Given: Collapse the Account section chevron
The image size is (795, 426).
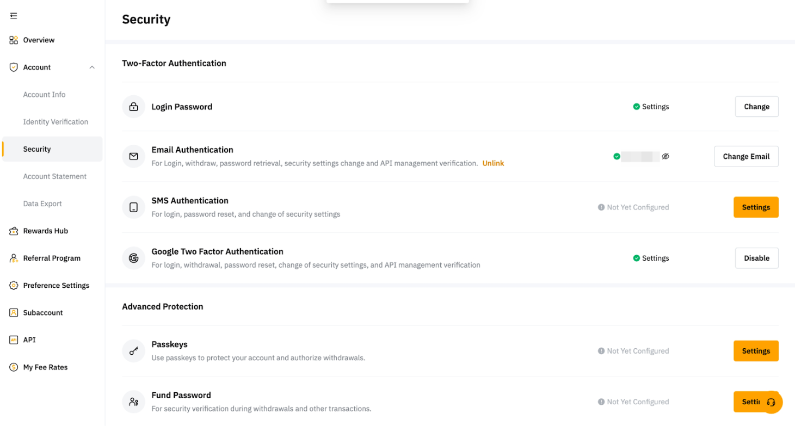Looking at the screenshot, I should tap(92, 67).
